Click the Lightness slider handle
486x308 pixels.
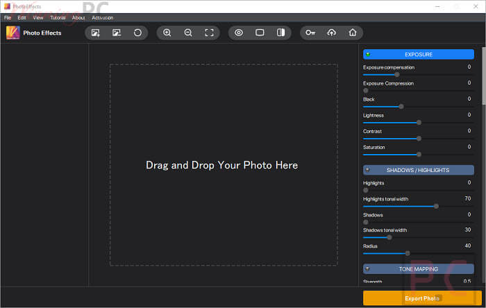point(419,123)
